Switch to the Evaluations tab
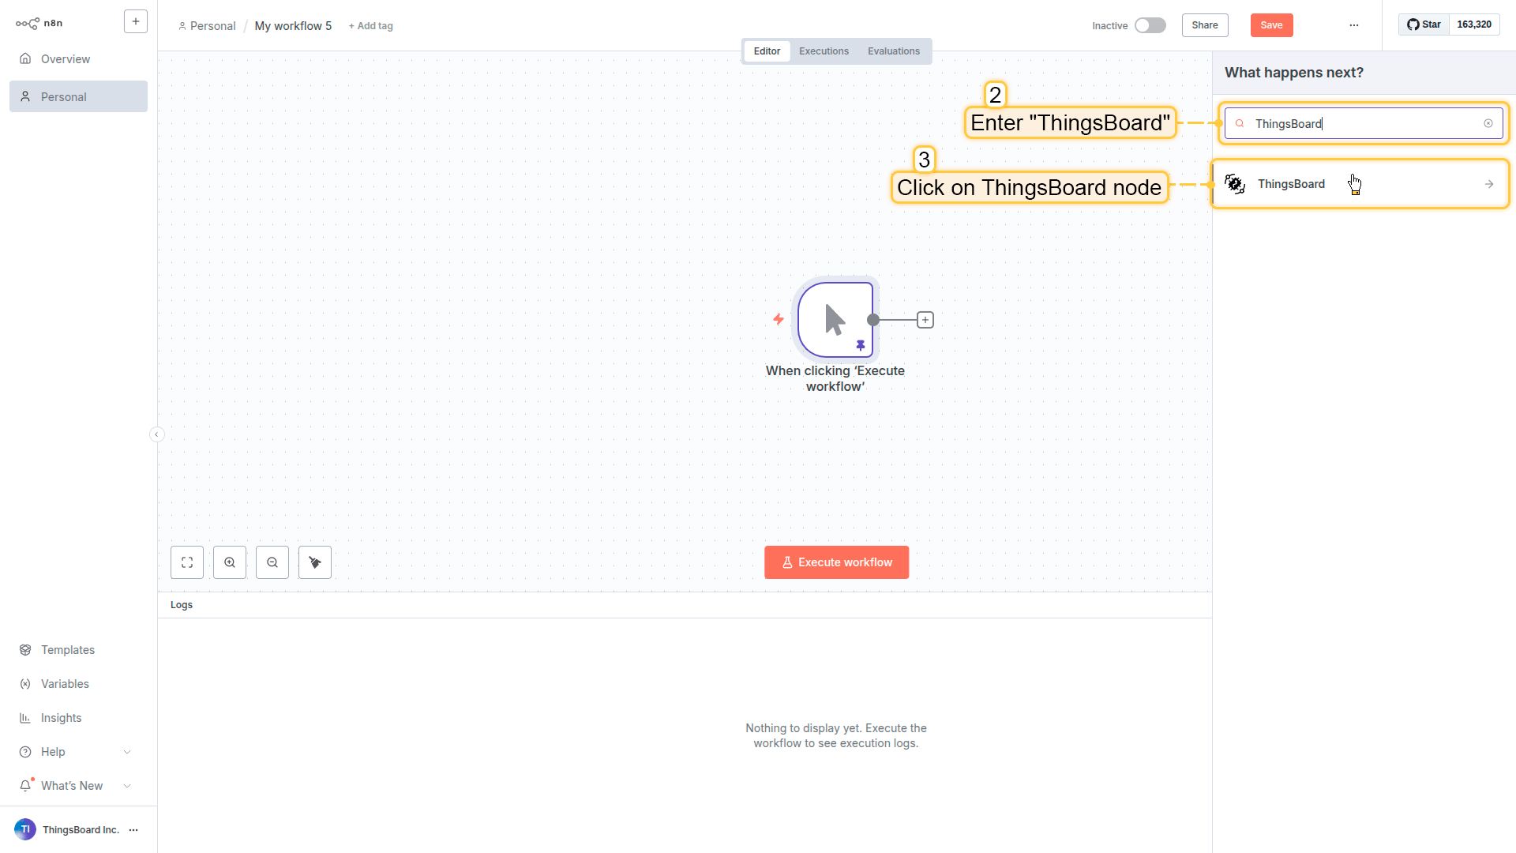The image size is (1516, 853). pyautogui.click(x=893, y=51)
